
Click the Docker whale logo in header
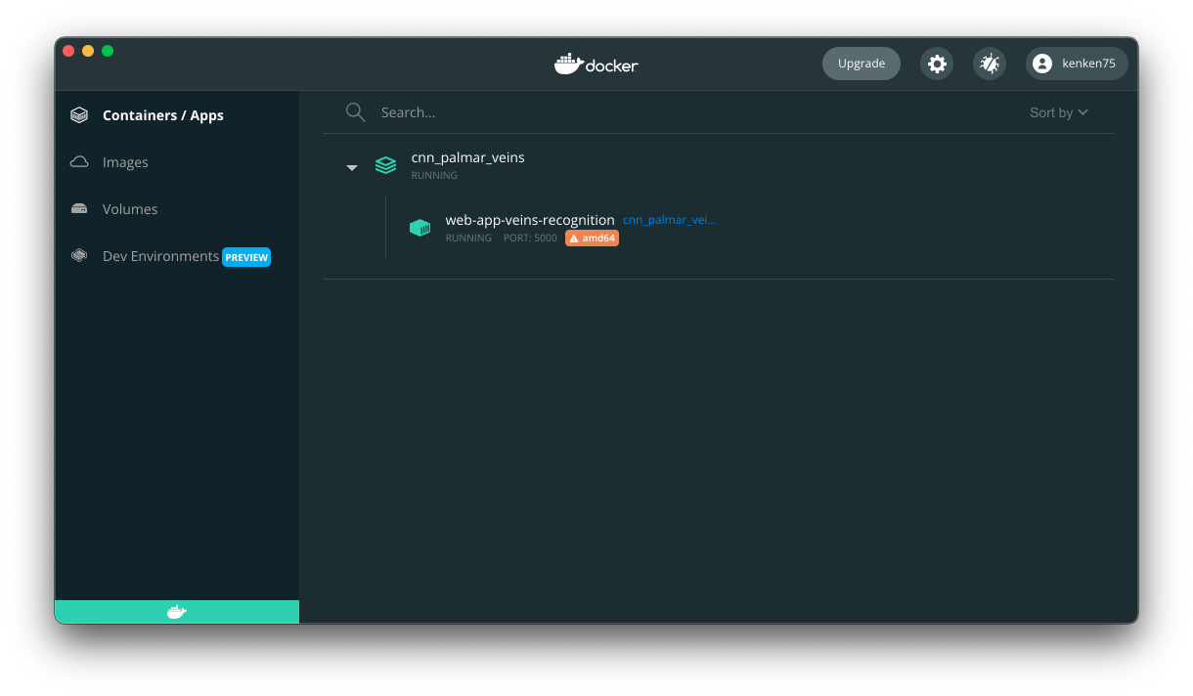point(596,65)
